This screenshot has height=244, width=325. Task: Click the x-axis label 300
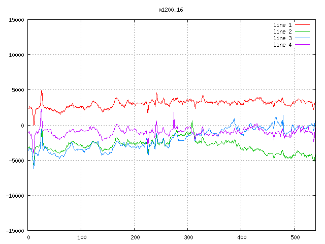click(x=188, y=237)
